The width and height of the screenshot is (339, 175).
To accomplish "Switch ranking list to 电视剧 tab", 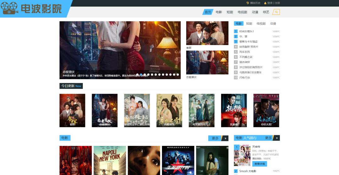I will click(x=261, y=23).
